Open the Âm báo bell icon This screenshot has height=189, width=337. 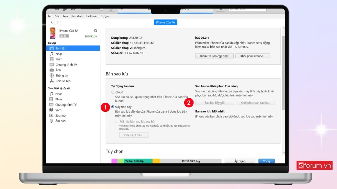[x=51, y=121]
